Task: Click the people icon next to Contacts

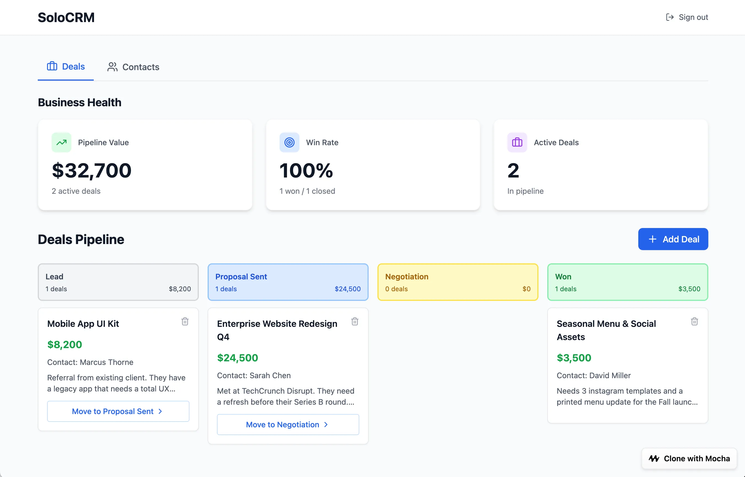Action: point(112,67)
